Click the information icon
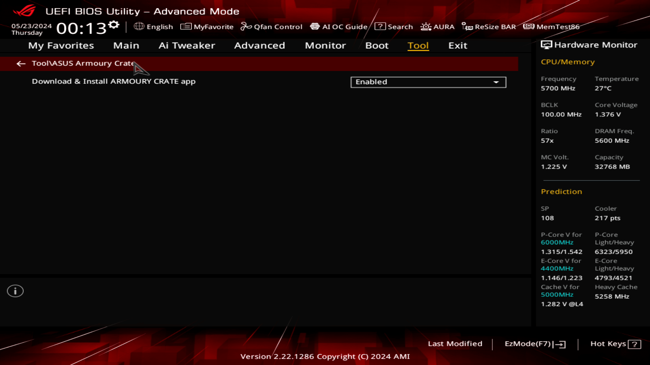This screenshot has width=650, height=365. coord(15,291)
